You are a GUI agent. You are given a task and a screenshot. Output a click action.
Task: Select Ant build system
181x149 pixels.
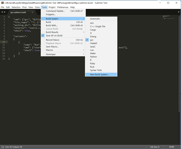(101, 23)
